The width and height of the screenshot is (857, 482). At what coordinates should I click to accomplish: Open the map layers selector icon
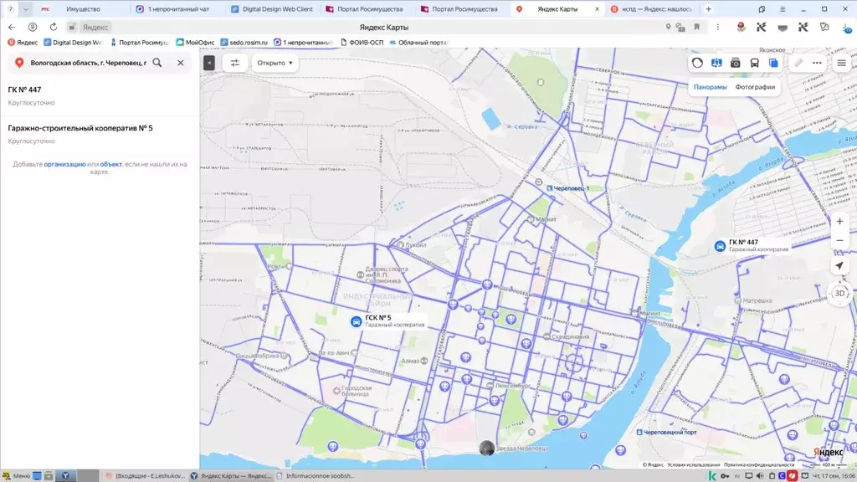(x=773, y=63)
